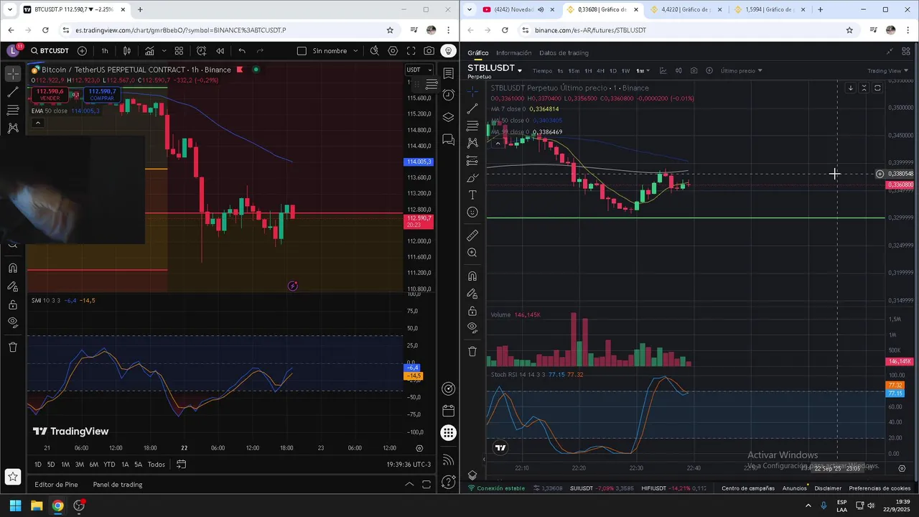Select the ruler measure tool in Binance chart sidebar
The height and width of the screenshot is (517, 919).
coord(472,236)
